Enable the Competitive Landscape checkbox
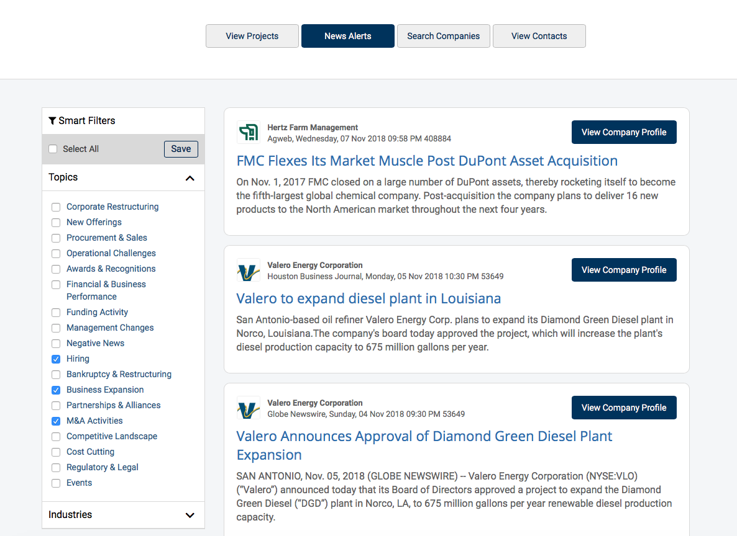Image resolution: width=737 pixels, height=536 pixels. 56,437
